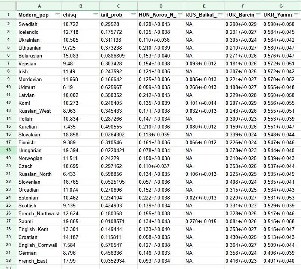Click the Hungarian cell
The width and height of the screenshot is (301, 269).
tap(39, 150)
